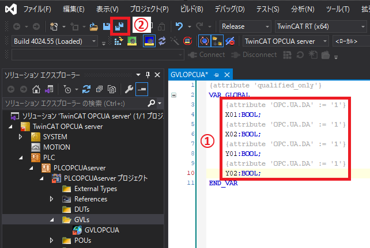Click the Paste clipboard icon

click(x=161, y=26)
